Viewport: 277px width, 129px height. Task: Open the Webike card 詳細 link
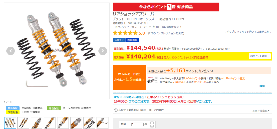pos(262,86)
